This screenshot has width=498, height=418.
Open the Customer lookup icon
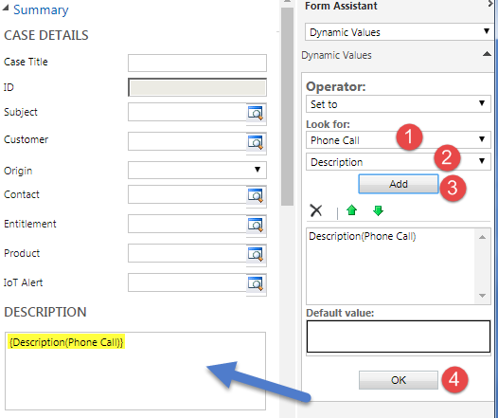click(256, 142)
